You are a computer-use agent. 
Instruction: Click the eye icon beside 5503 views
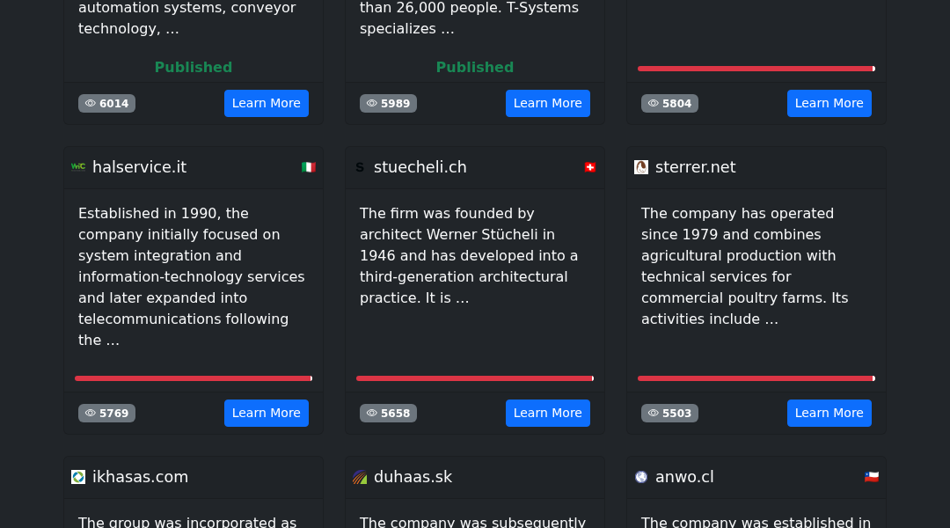coord(653,414)
